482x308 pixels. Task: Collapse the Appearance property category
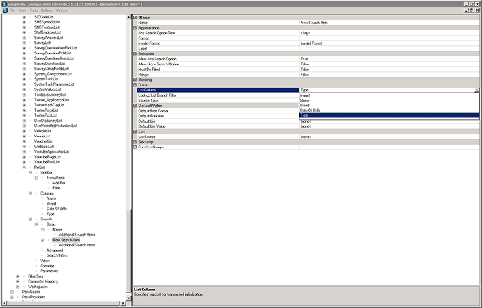(x=135, y=28)
